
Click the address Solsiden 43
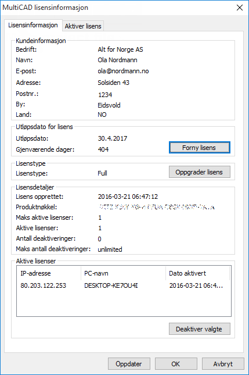point(113,83)
